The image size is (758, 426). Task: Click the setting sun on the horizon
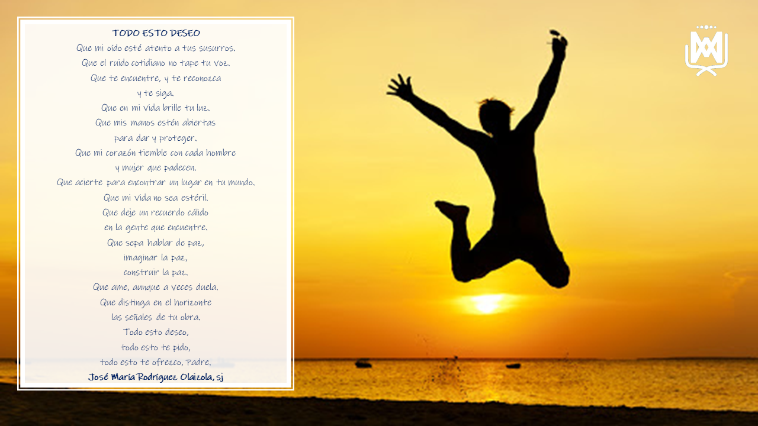click(x=487, y=304)
